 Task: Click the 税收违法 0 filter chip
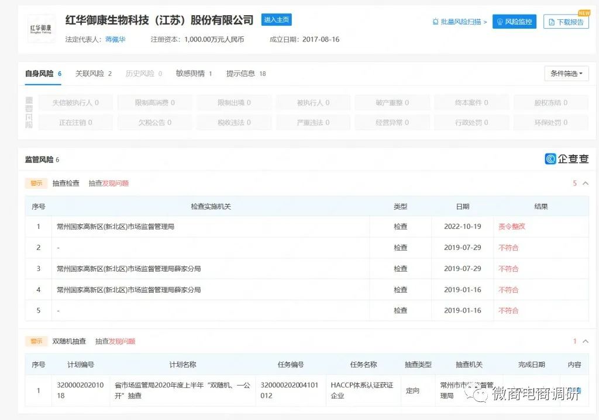point(234,123)
